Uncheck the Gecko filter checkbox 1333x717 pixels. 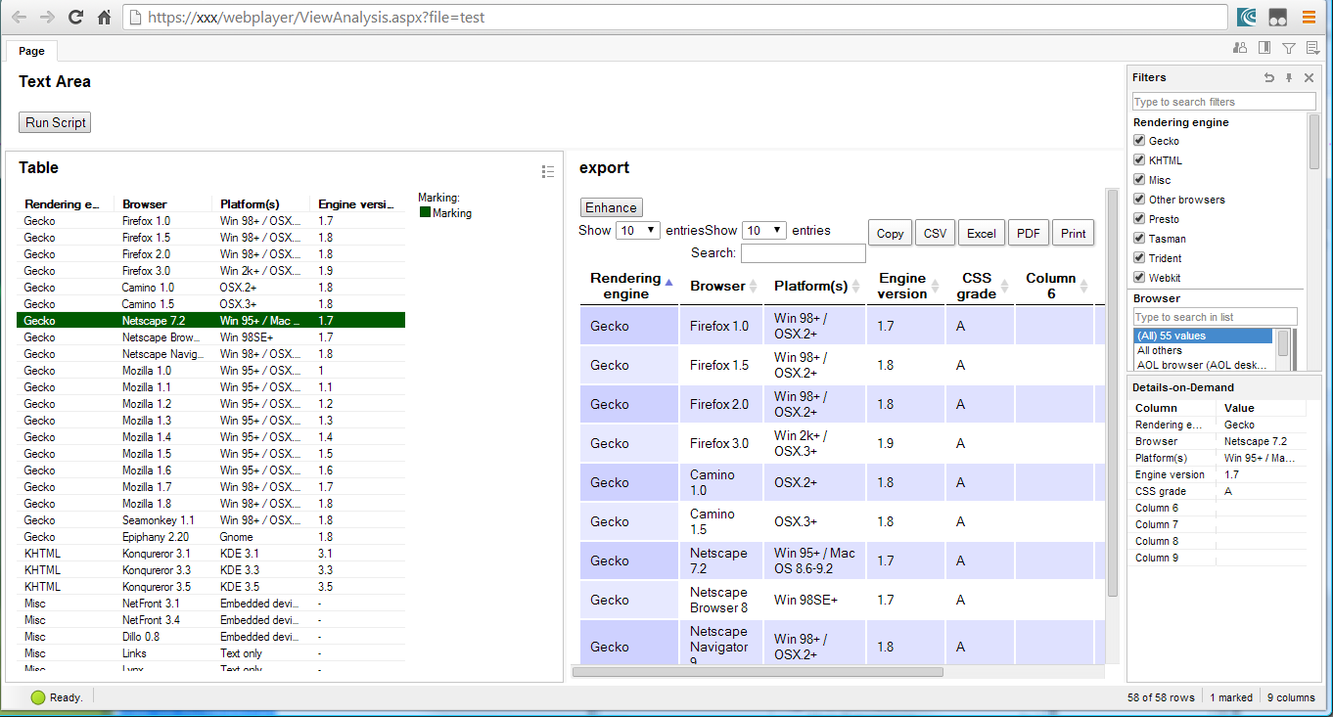coord(1139,141)
